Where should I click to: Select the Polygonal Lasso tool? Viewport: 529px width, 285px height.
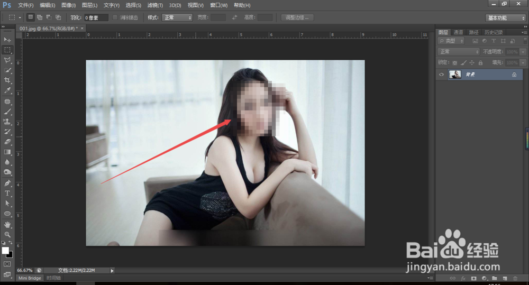(x=7, y=60)
